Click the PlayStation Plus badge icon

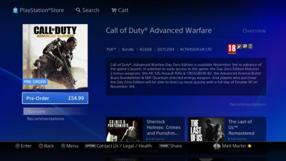(249, 146)
